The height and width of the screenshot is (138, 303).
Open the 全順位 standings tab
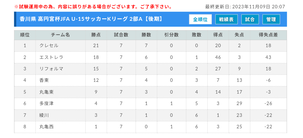200,19
